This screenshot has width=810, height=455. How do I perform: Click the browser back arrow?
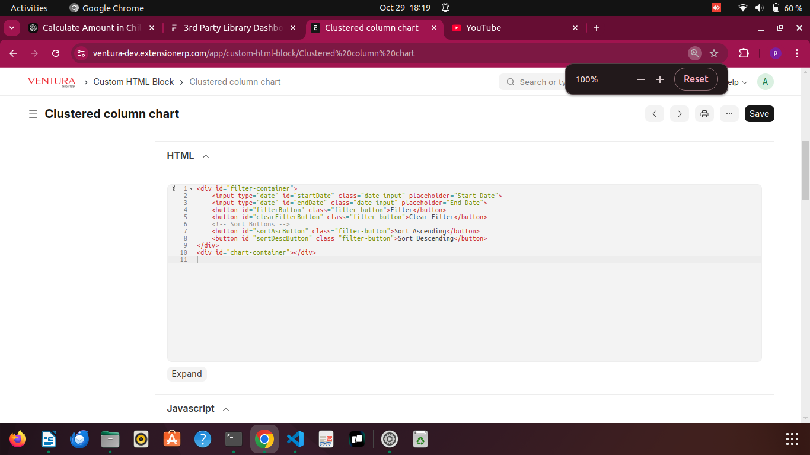pyautogui.click(x=13, y=53)
